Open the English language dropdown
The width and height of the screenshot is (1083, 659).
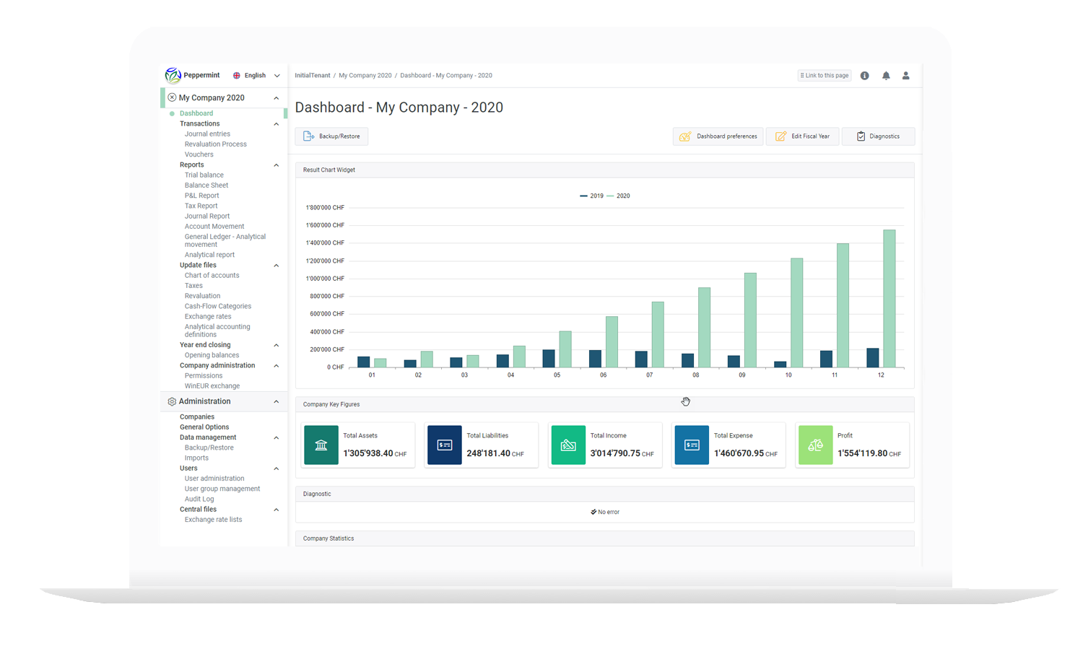click(x=256, y=76)
